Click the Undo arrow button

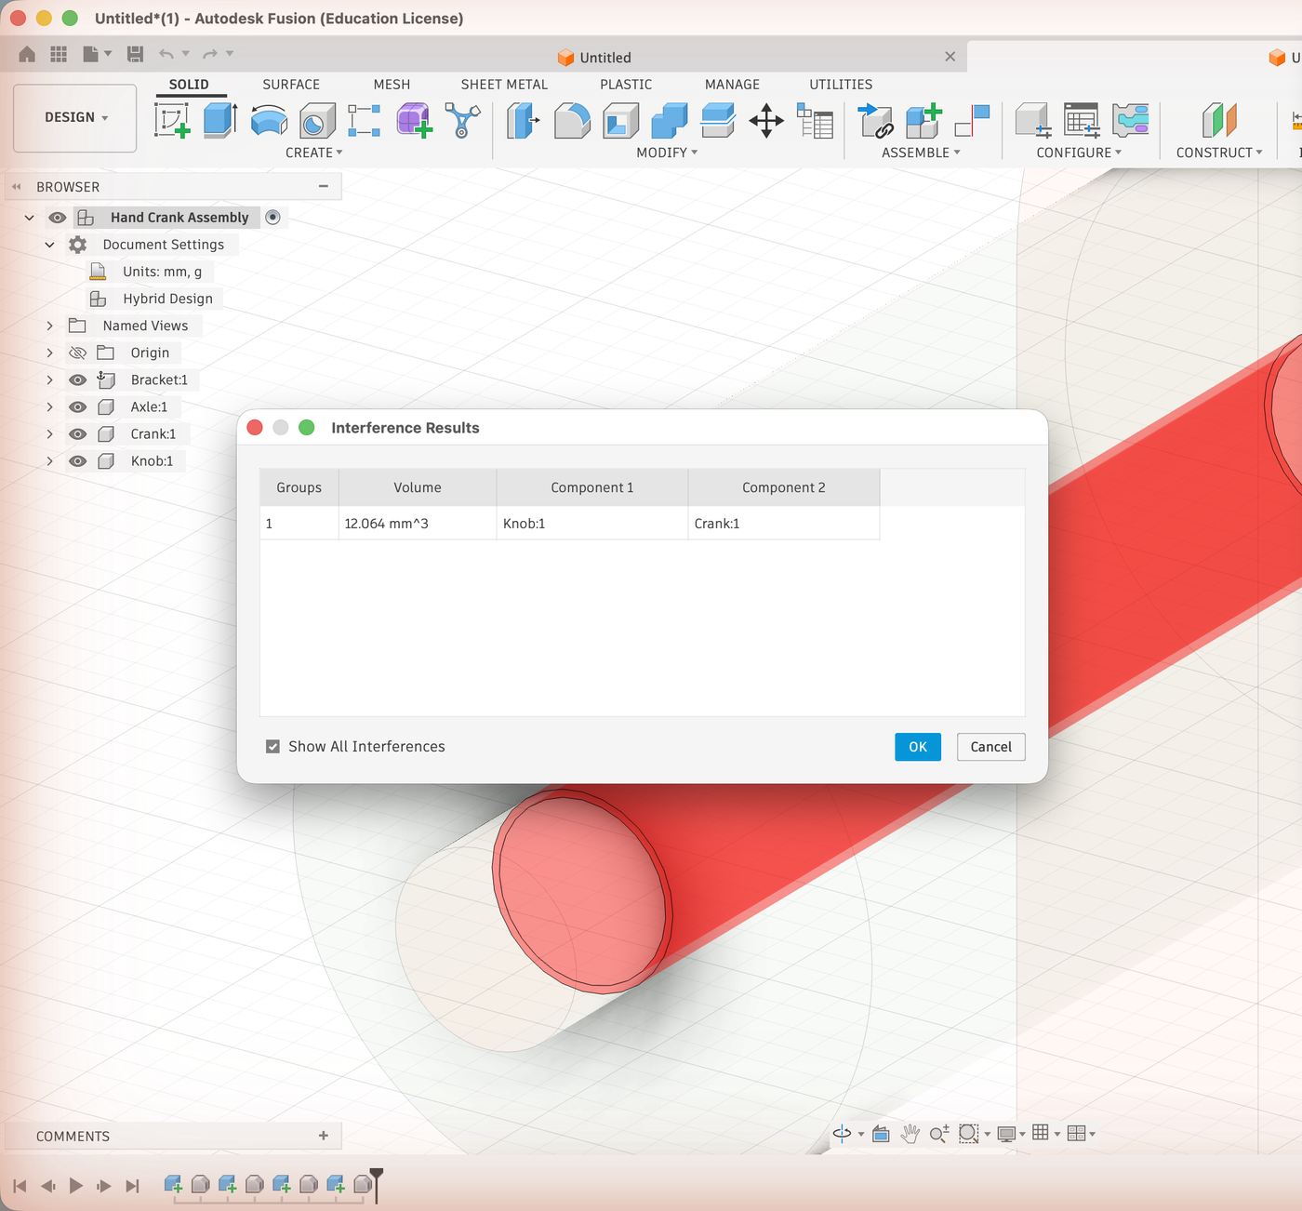[166, 54]
